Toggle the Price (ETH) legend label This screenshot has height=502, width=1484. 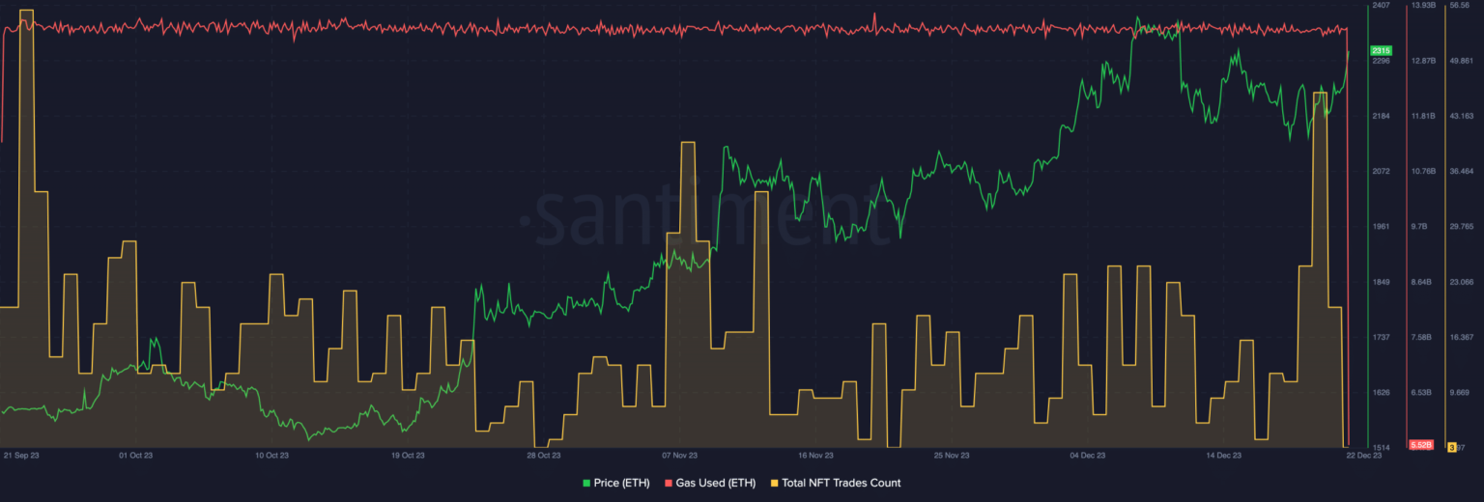tap(621, 483)
